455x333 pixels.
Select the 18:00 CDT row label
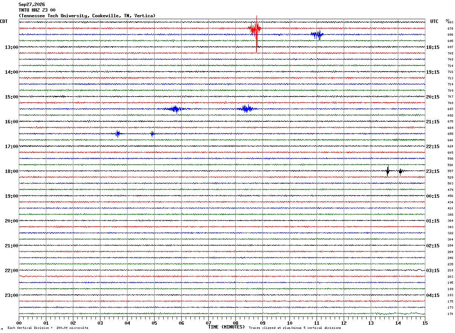(11, 171)
